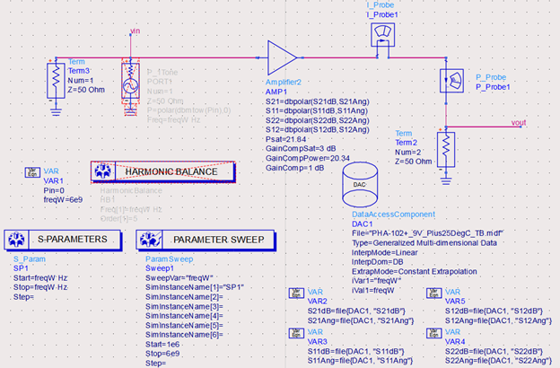Click SimInstanceName[1]="SP1" parameter
Image resolution: width=560 pixels, height=368 pixels.
(195, 287)
